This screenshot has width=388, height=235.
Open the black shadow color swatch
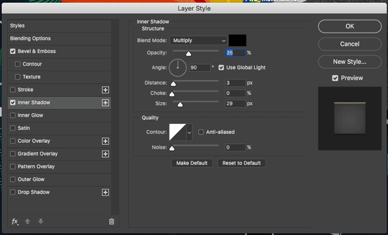pyautogui.click(x=238, y=41)
